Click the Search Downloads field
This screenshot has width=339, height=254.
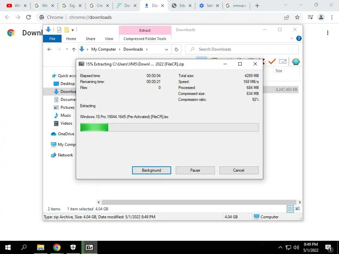(242, 49)
